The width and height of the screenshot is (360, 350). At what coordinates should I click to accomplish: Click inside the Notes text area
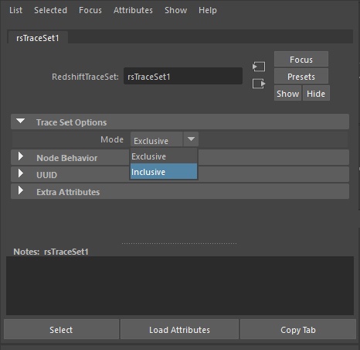pyautogui.click(x=180, y=286)
